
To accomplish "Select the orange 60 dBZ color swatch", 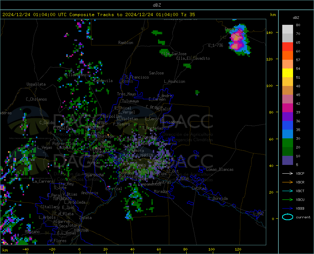I will pyautogui.click(x=287, y=56).
